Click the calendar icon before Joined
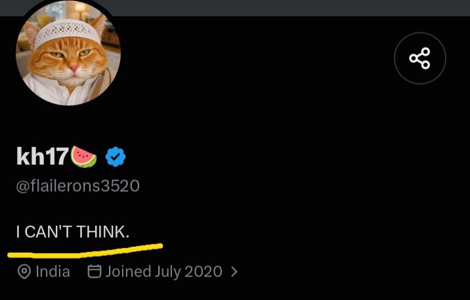 94,271
